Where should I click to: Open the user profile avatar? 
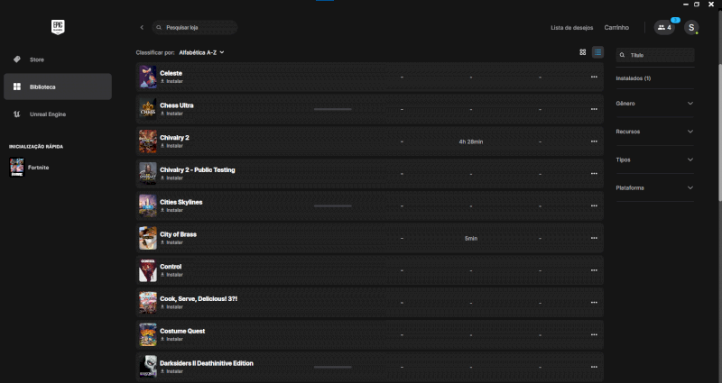[691, 28]
